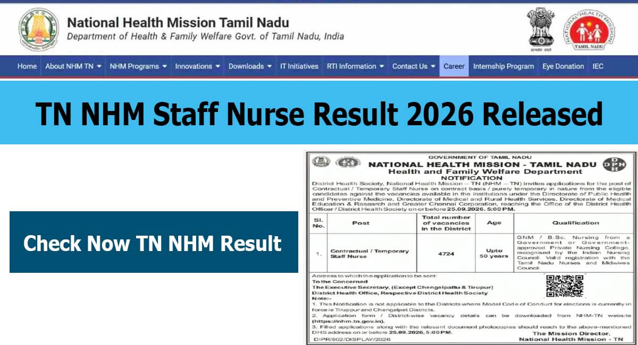Expand the About NHM TN dropdown
This screenshot has width=638, height=345.
pos(73,66)
